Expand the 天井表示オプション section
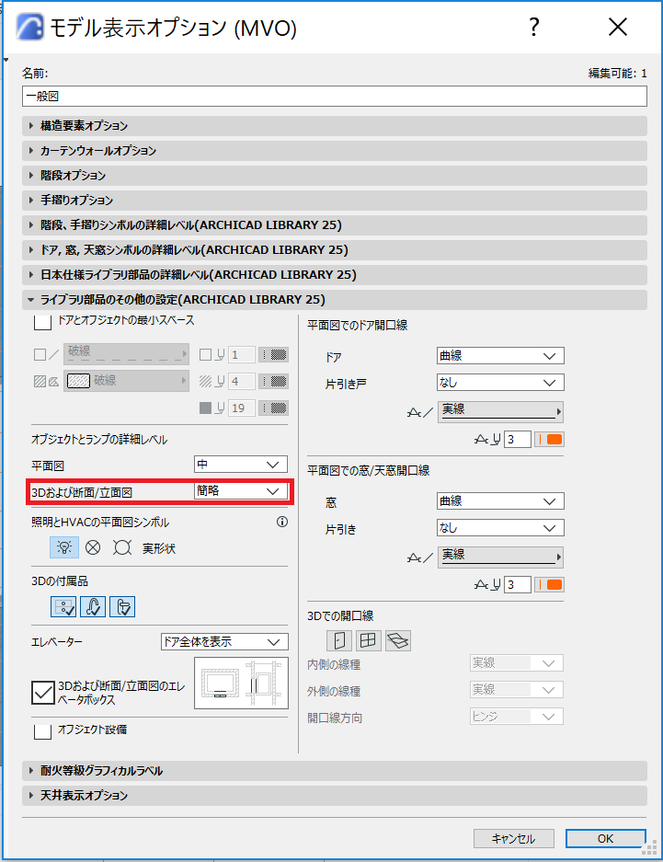The height and width of the screenshot is (862, 663). click(335, 796)
